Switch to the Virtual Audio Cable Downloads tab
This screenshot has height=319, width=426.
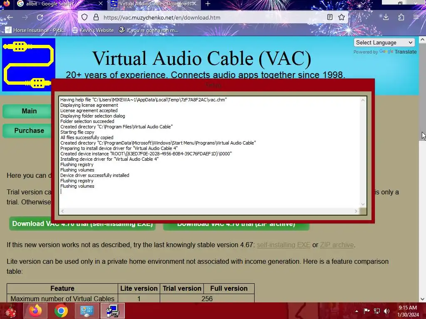coord(154,4)
